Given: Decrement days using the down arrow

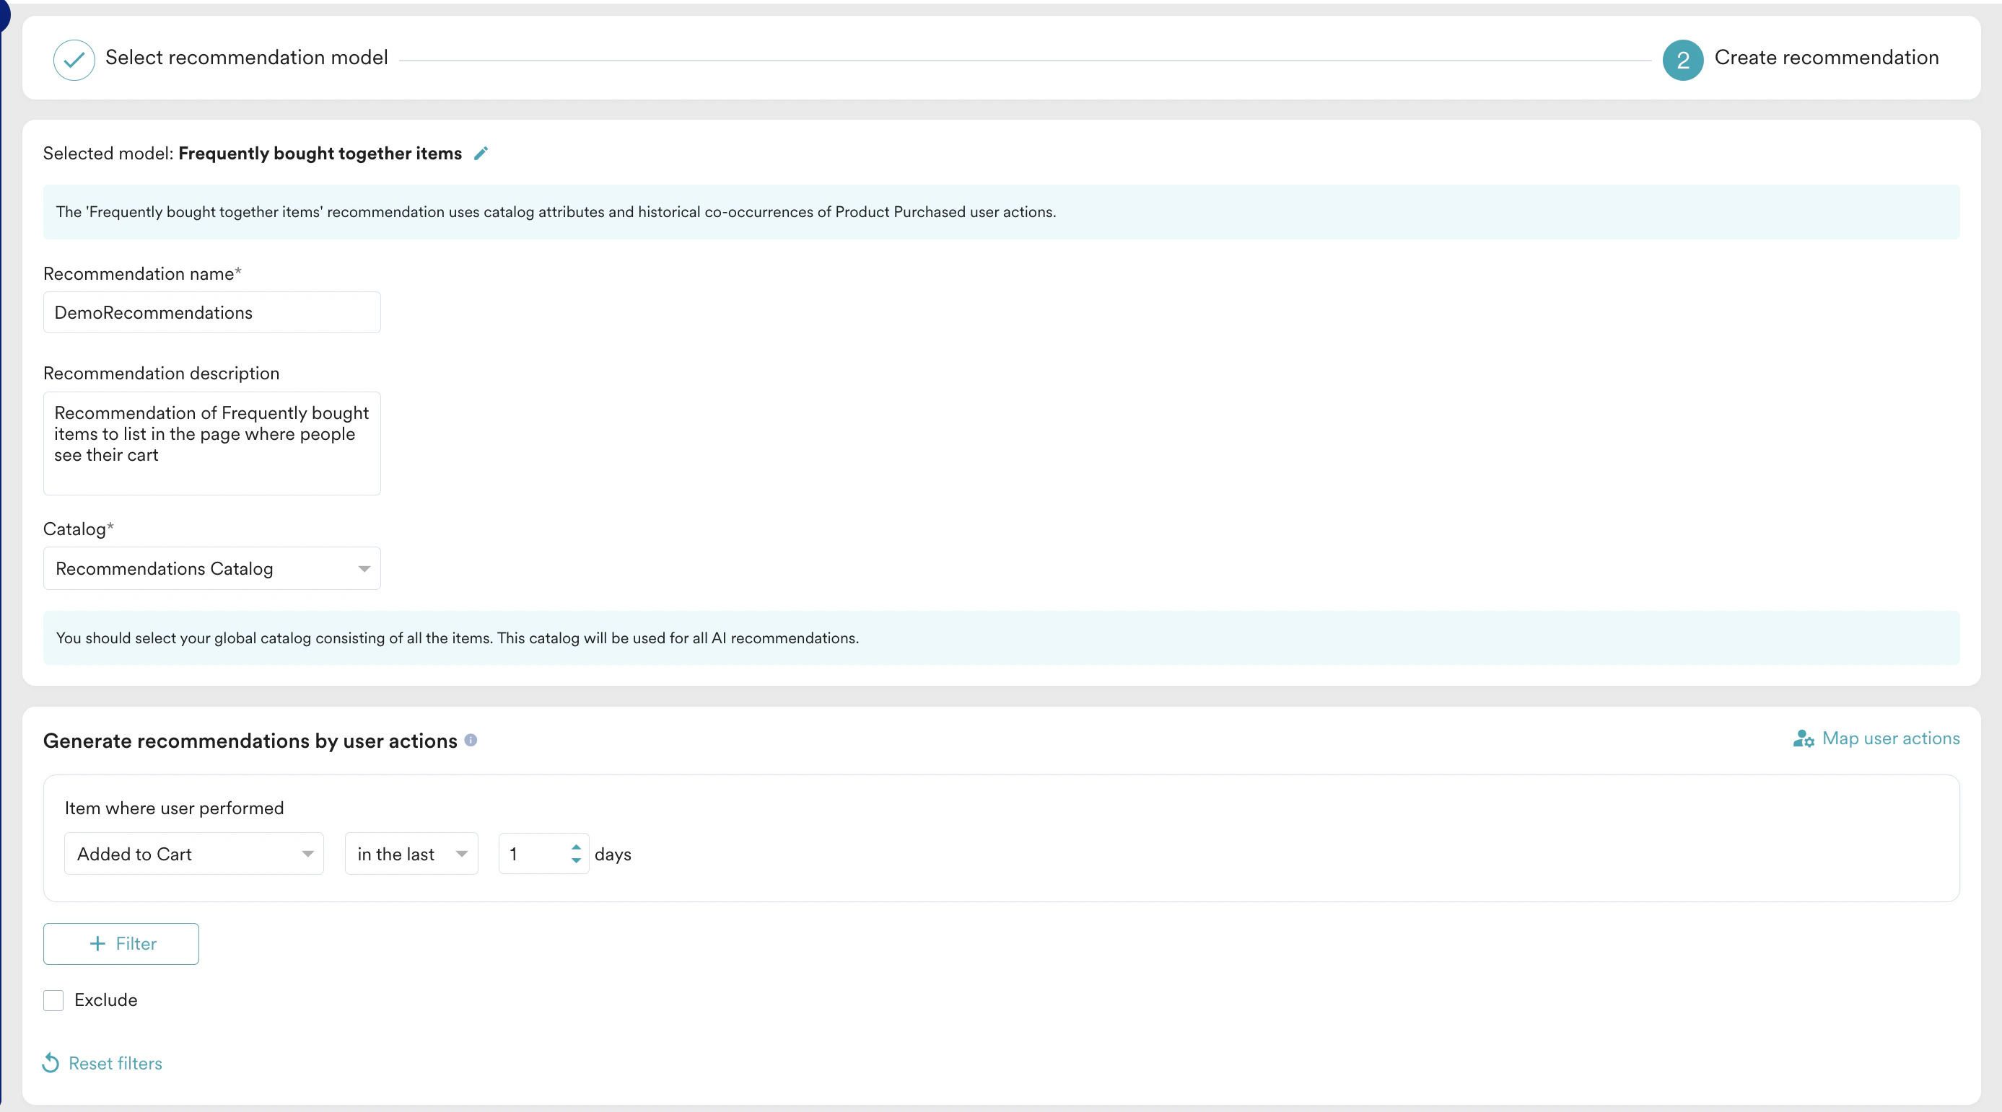Looking at the screenshot, I should (576, 860).
